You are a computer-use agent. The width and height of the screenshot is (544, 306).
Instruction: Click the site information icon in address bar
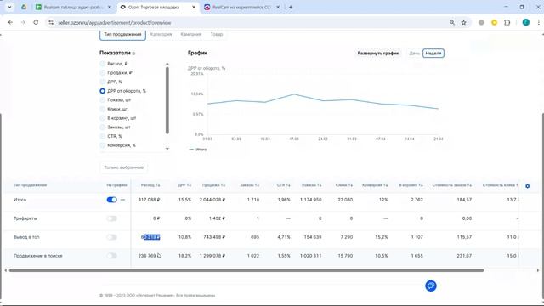[51, 23]
